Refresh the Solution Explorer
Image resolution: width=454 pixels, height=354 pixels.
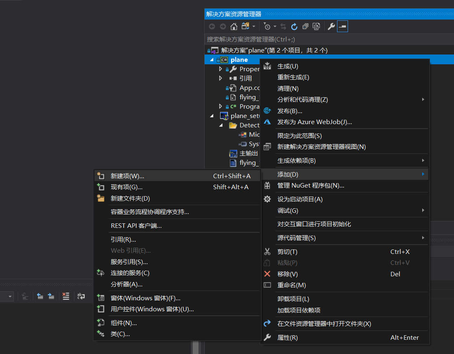[294, 26]
